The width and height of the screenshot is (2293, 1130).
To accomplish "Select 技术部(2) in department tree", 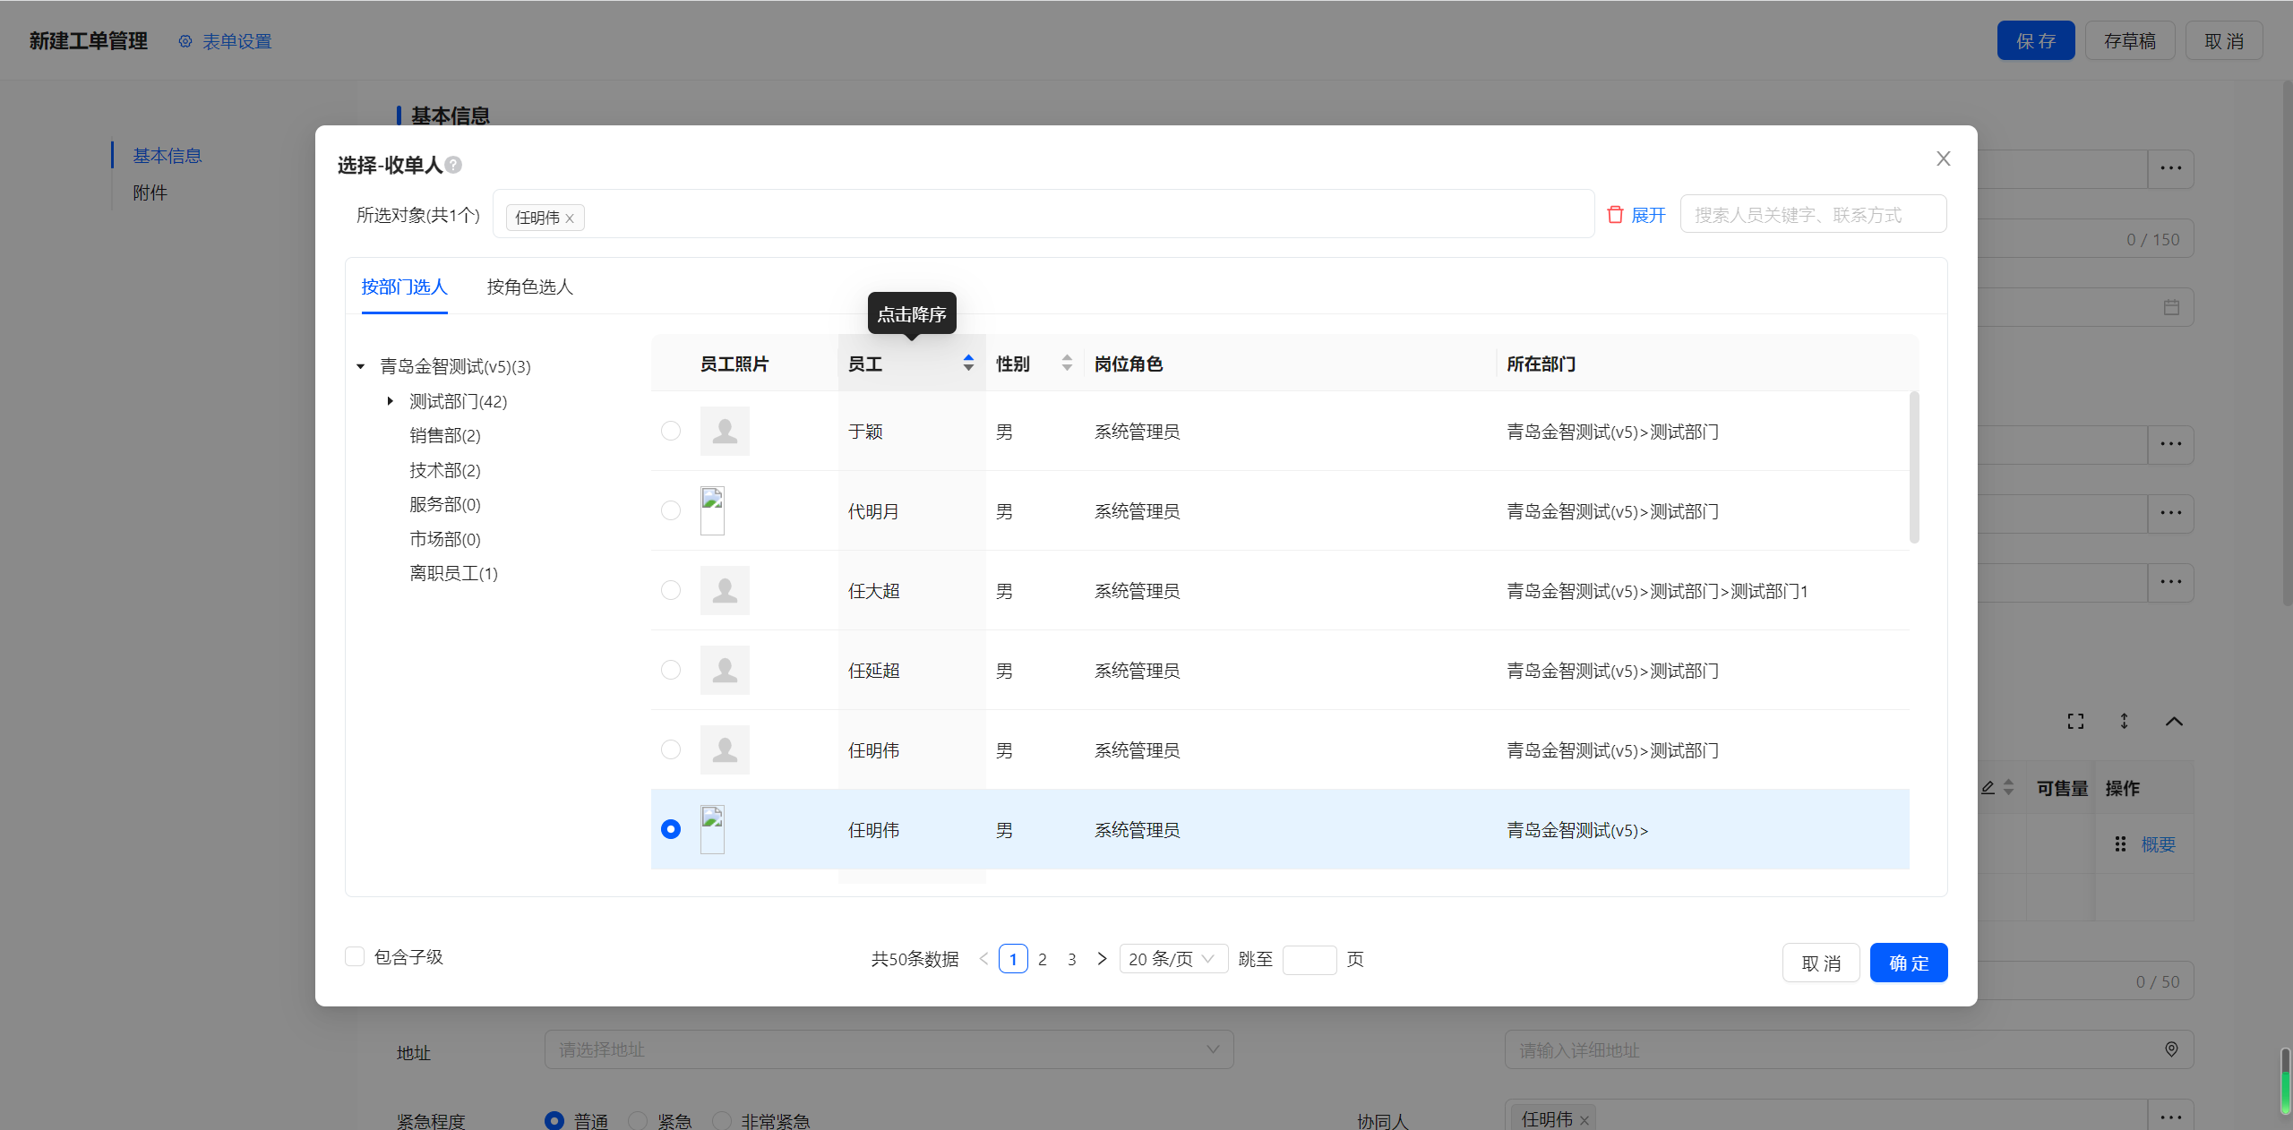I will (x=445, y=470).
